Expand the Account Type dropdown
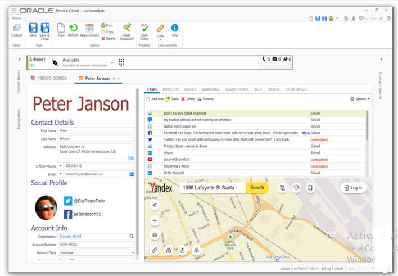 (133, 253)
